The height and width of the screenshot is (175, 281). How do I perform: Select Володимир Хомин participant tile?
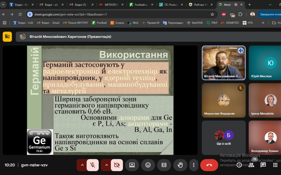265,138
